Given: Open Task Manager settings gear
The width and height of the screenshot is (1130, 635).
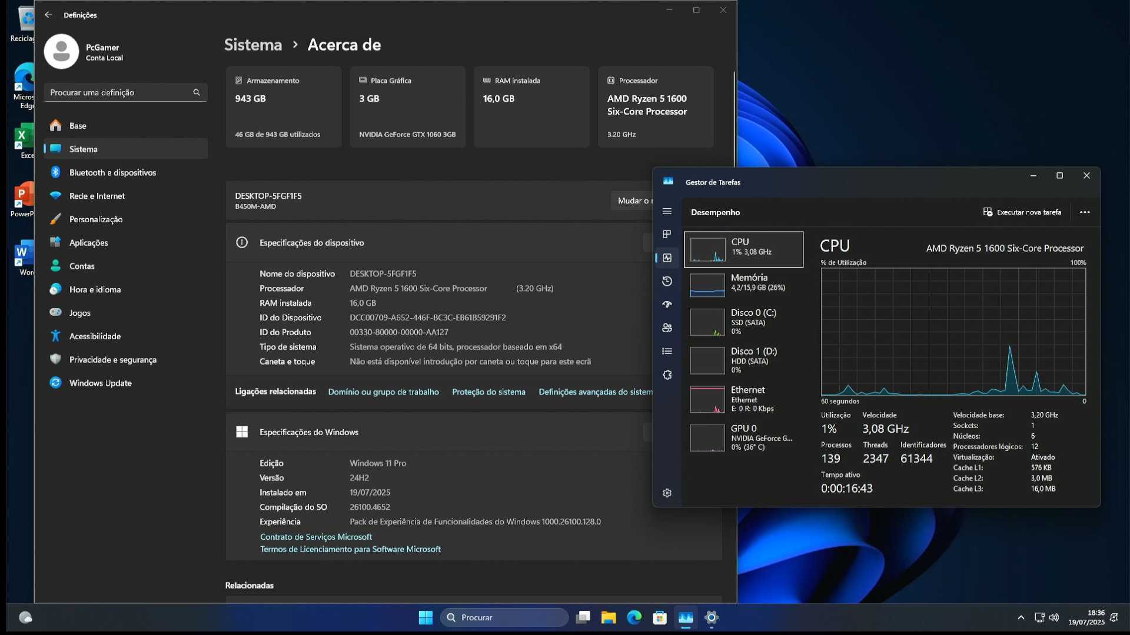Looking at the screenshot, I should (x=667, y=493).
